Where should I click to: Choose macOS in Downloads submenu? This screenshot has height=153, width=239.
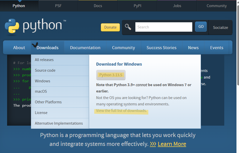(60, 91)
